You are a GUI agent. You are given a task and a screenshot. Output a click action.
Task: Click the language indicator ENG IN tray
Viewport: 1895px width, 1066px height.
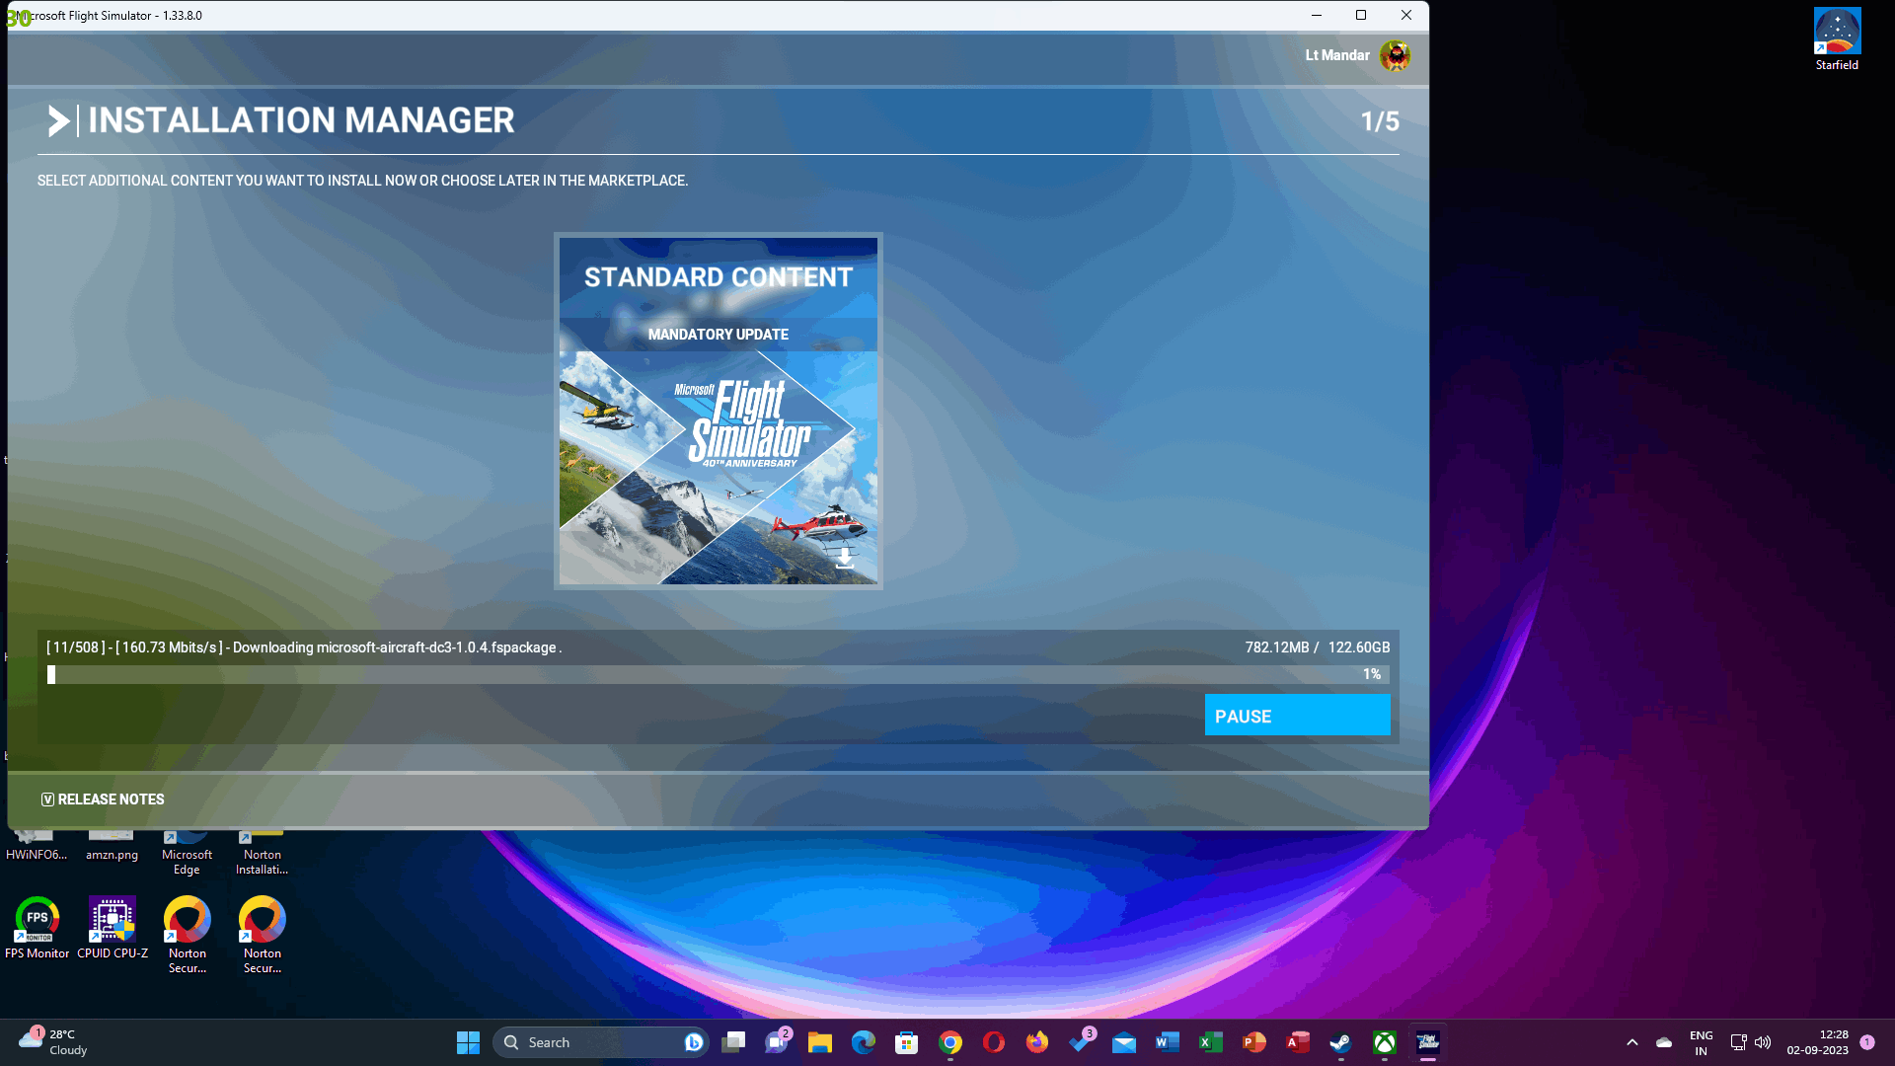click(1702, 1041)
